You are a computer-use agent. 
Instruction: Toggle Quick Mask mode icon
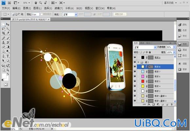point(6,84)
